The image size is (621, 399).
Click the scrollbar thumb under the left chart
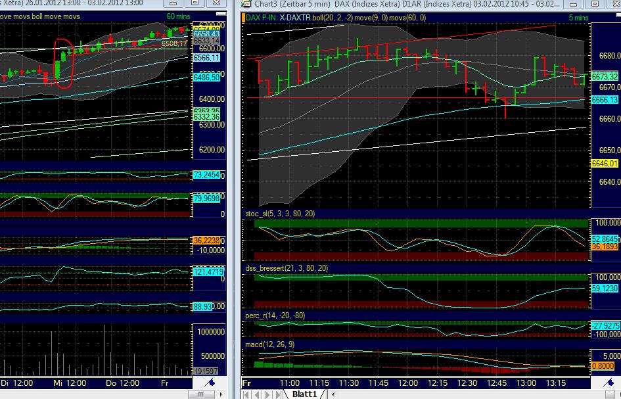tap(201, 394)
